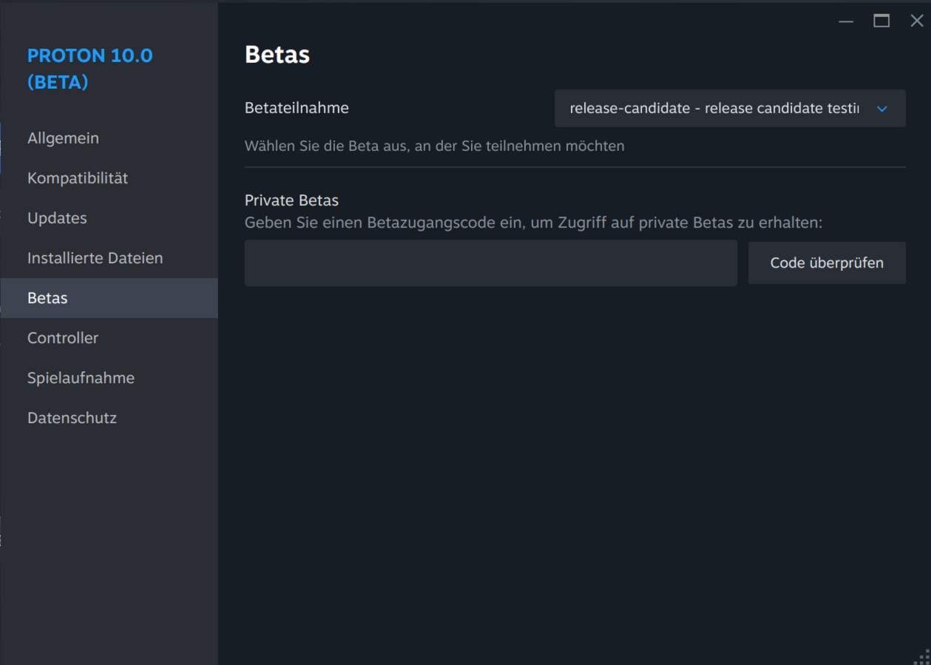Open Installierte Dateien section
This screenshot has width=931, height=665.
[x=109, y=258]
